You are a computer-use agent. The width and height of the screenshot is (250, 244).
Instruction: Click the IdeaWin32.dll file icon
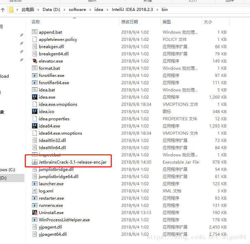pyautogui.click(x=35, y=140)
